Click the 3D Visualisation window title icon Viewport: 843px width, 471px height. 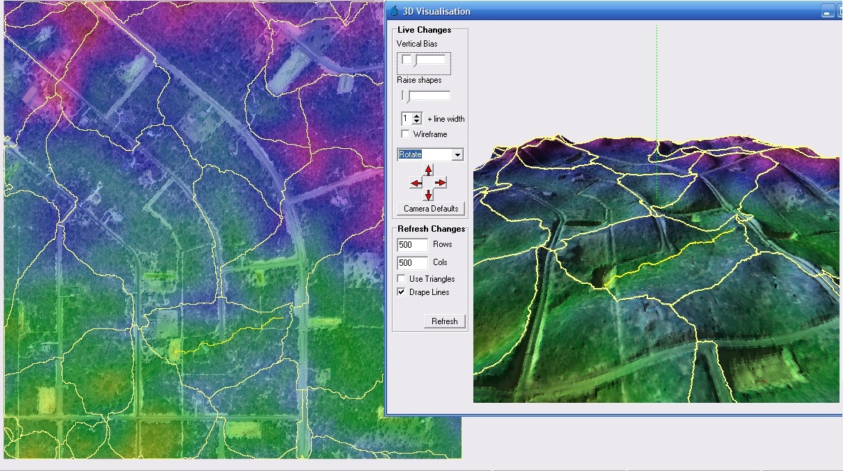(394, 11)
